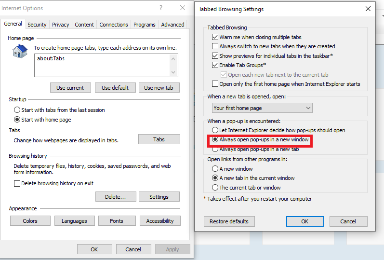Click the home page house icon
This screenshot has height=260, width=384.
pos(20,51)
